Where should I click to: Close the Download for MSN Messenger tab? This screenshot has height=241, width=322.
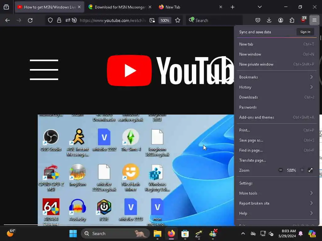click(150, 7)
